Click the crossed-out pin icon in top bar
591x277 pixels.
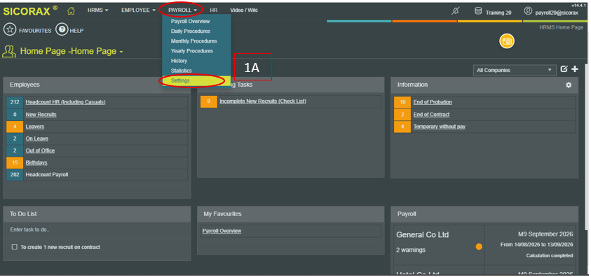point(455,11)
